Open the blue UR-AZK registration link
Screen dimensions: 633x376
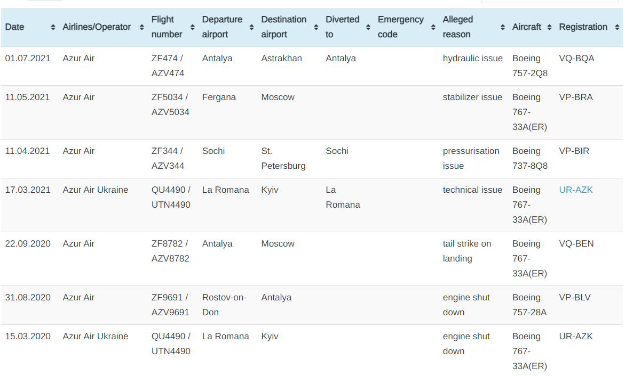pyautogui.click(x=576, y=190)
